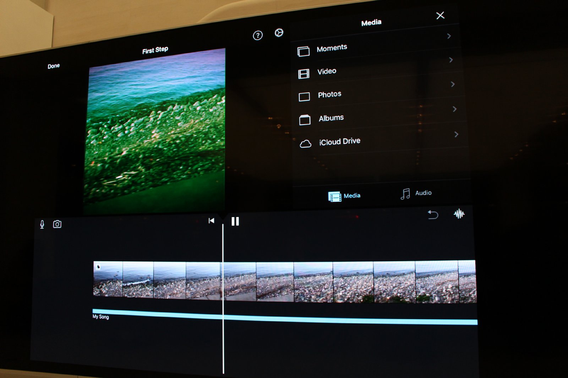Viewport: 568px width, 378px height.
Task: Click the Media panel title
Action: click(x=371, y=23)
